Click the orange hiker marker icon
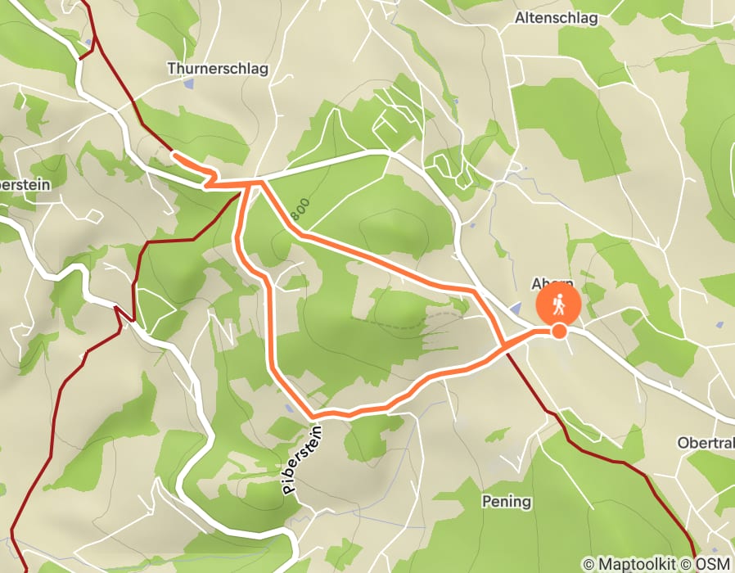Screen dimensions: 735x573 [x=559, y=305]
